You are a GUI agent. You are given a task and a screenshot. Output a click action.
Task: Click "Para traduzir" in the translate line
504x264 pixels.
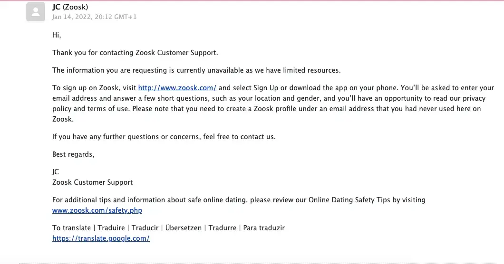[264, 228]
